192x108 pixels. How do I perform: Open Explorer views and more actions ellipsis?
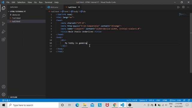coord(42,7)
